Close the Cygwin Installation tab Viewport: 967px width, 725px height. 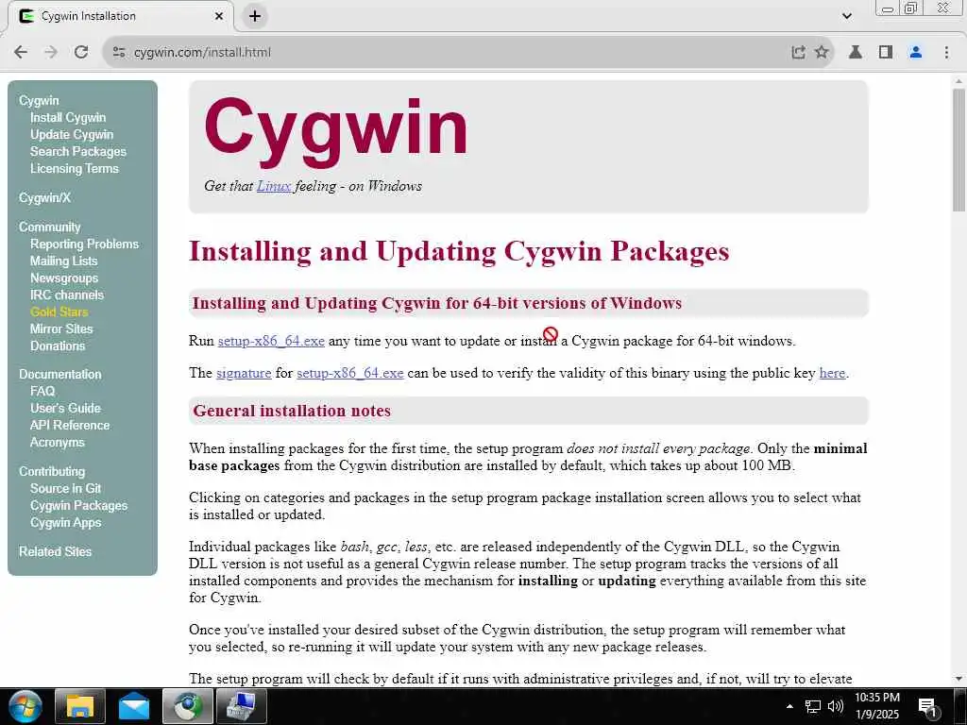[219, 16]
